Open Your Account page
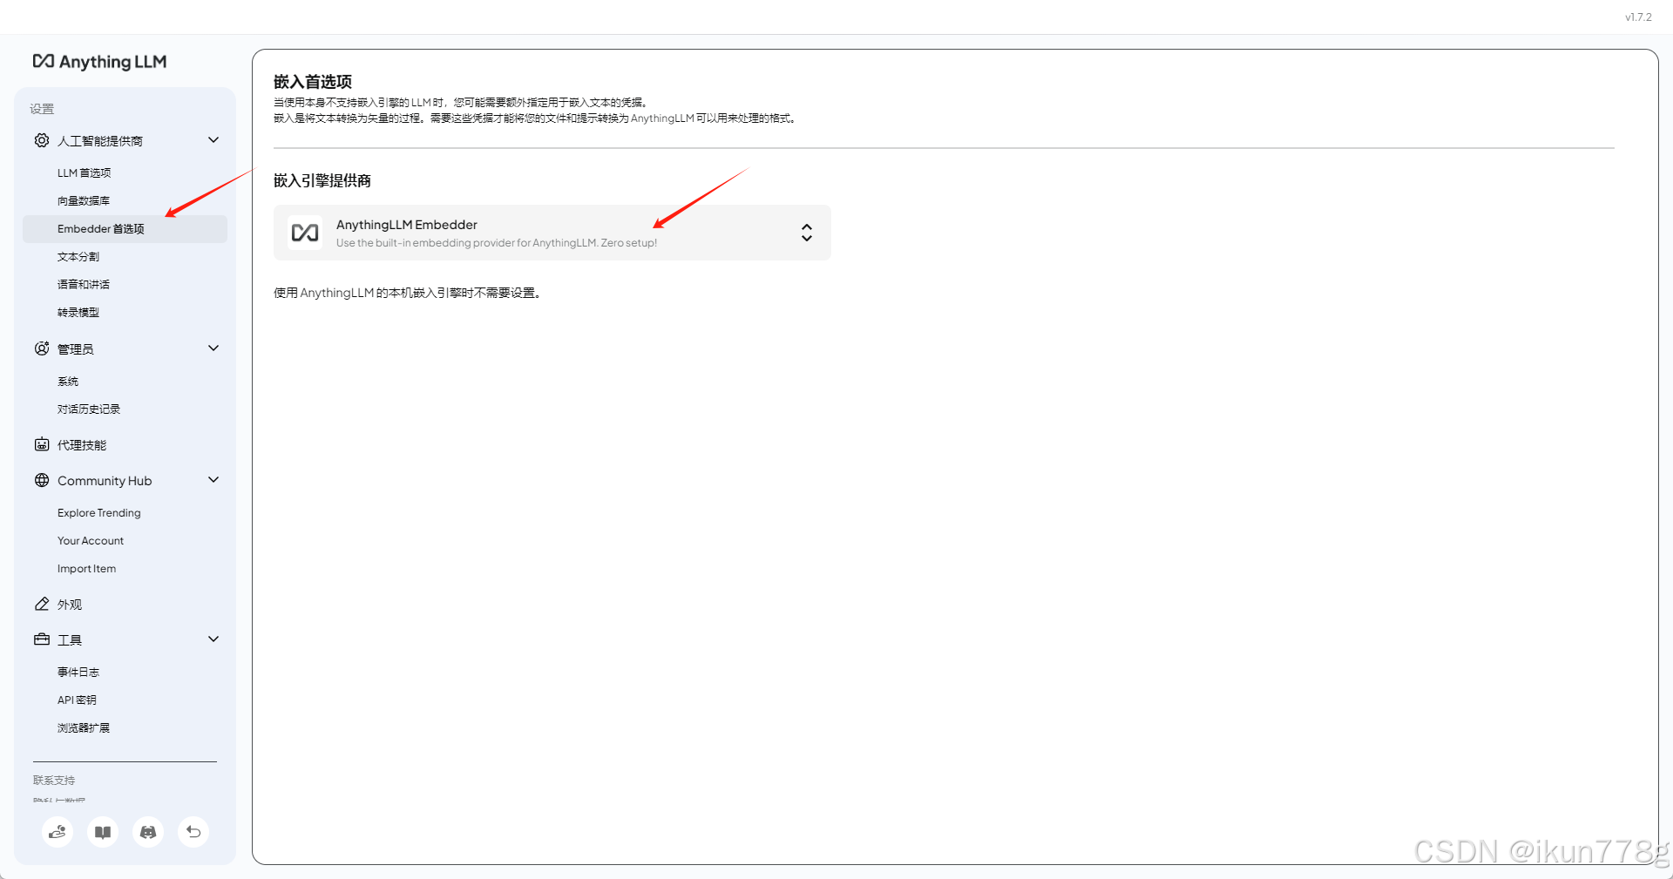Image resolution: width=1673 pixels, height=879 pixels. coord(91,541)
